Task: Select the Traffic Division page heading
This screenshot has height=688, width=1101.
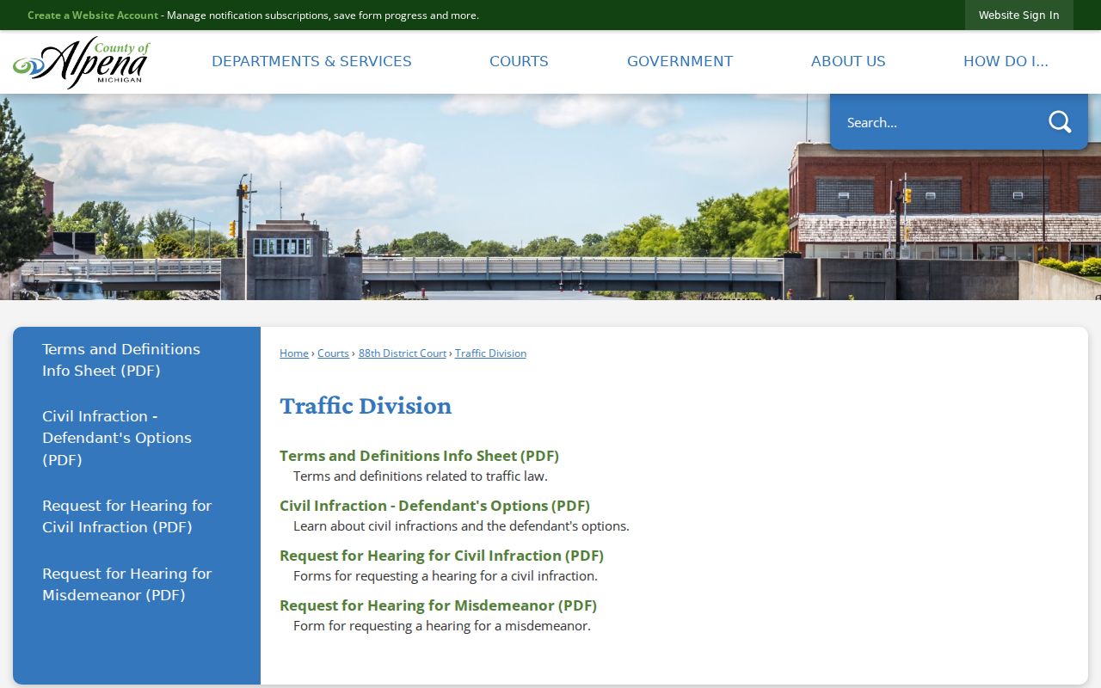Action: click(366, 406)
